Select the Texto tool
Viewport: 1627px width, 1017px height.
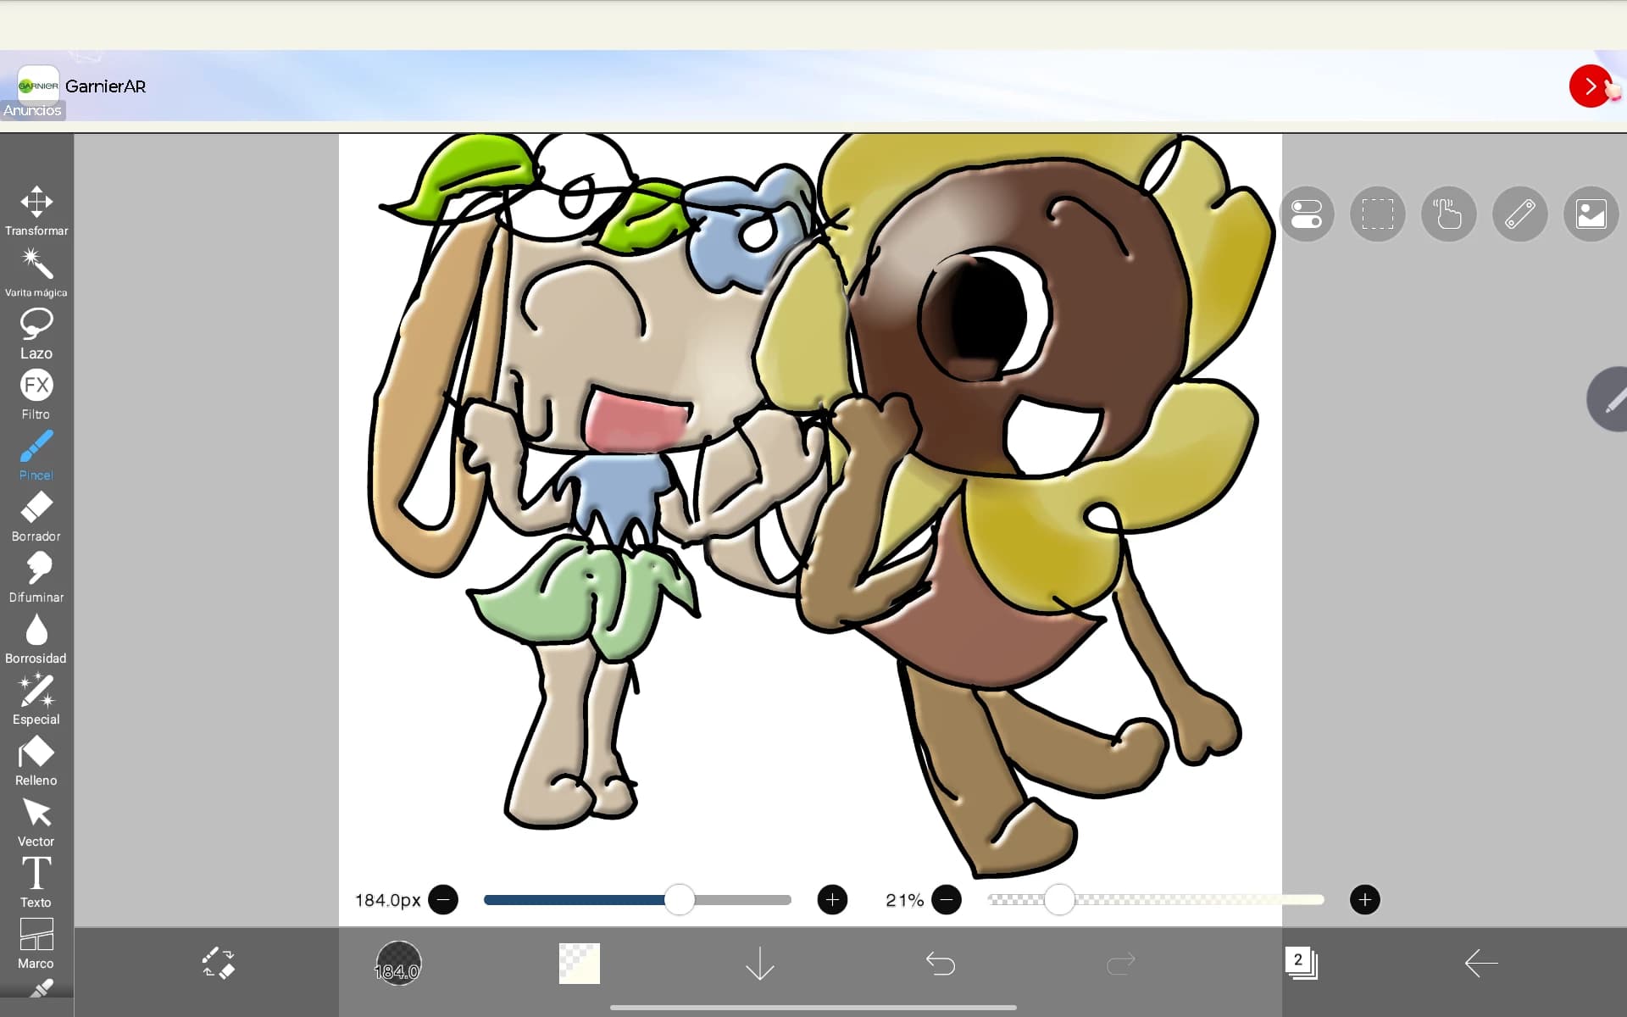pyautogui.click(x=36, y=883)
